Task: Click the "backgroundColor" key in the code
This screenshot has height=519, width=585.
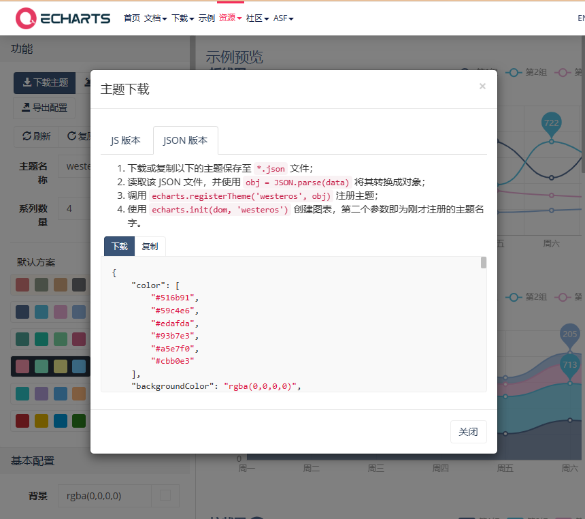Action: click(x=173, y=386)
